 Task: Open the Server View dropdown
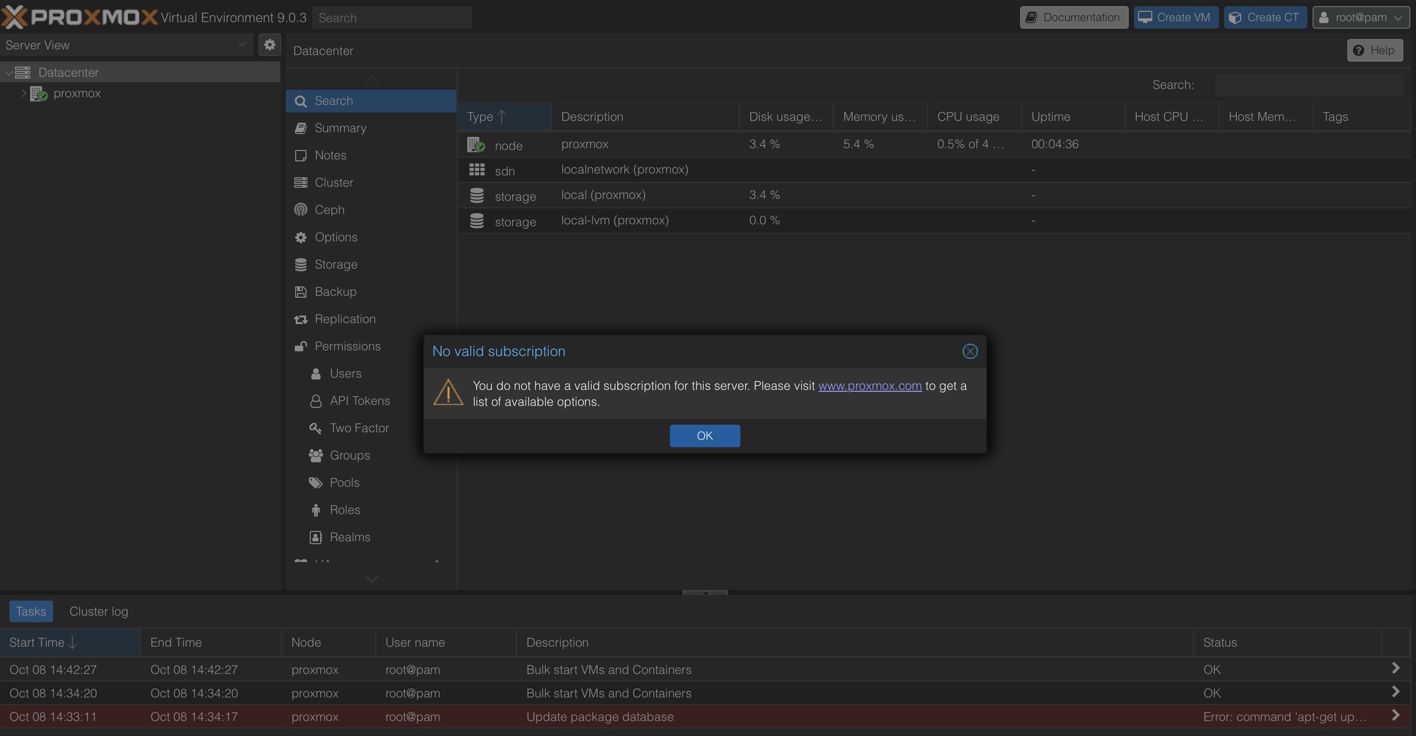(242, 45)
